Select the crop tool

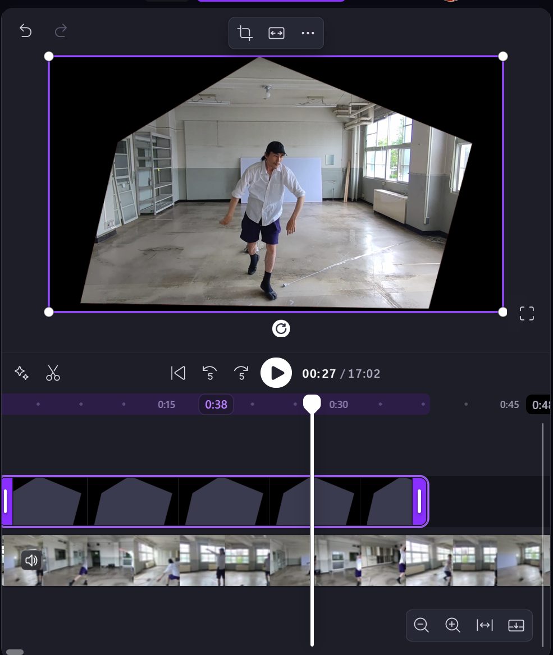245,33
